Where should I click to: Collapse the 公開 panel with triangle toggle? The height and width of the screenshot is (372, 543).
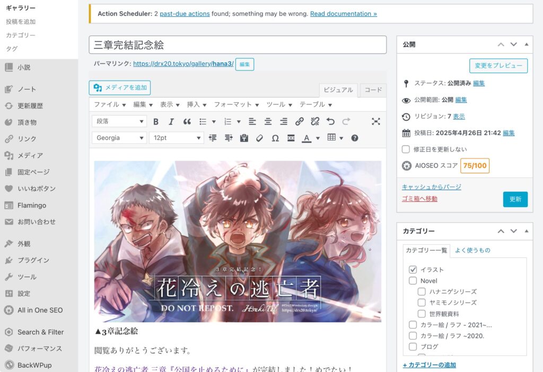point(527,45)
